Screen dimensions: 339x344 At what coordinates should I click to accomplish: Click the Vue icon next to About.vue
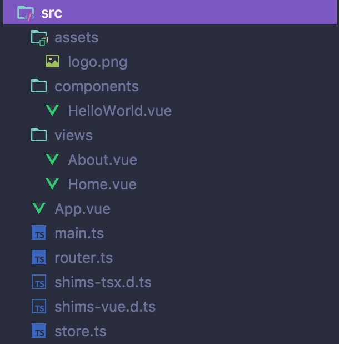point(52,159)
